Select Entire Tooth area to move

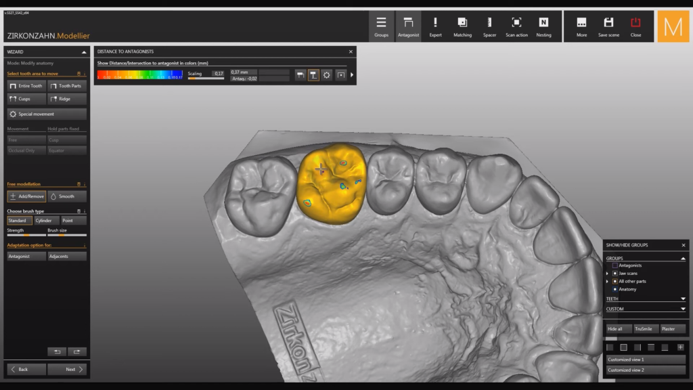(x=26, y=86)
